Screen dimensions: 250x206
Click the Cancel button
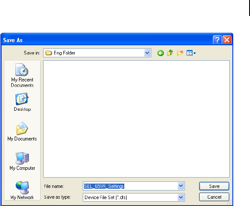tap(214, 197)
